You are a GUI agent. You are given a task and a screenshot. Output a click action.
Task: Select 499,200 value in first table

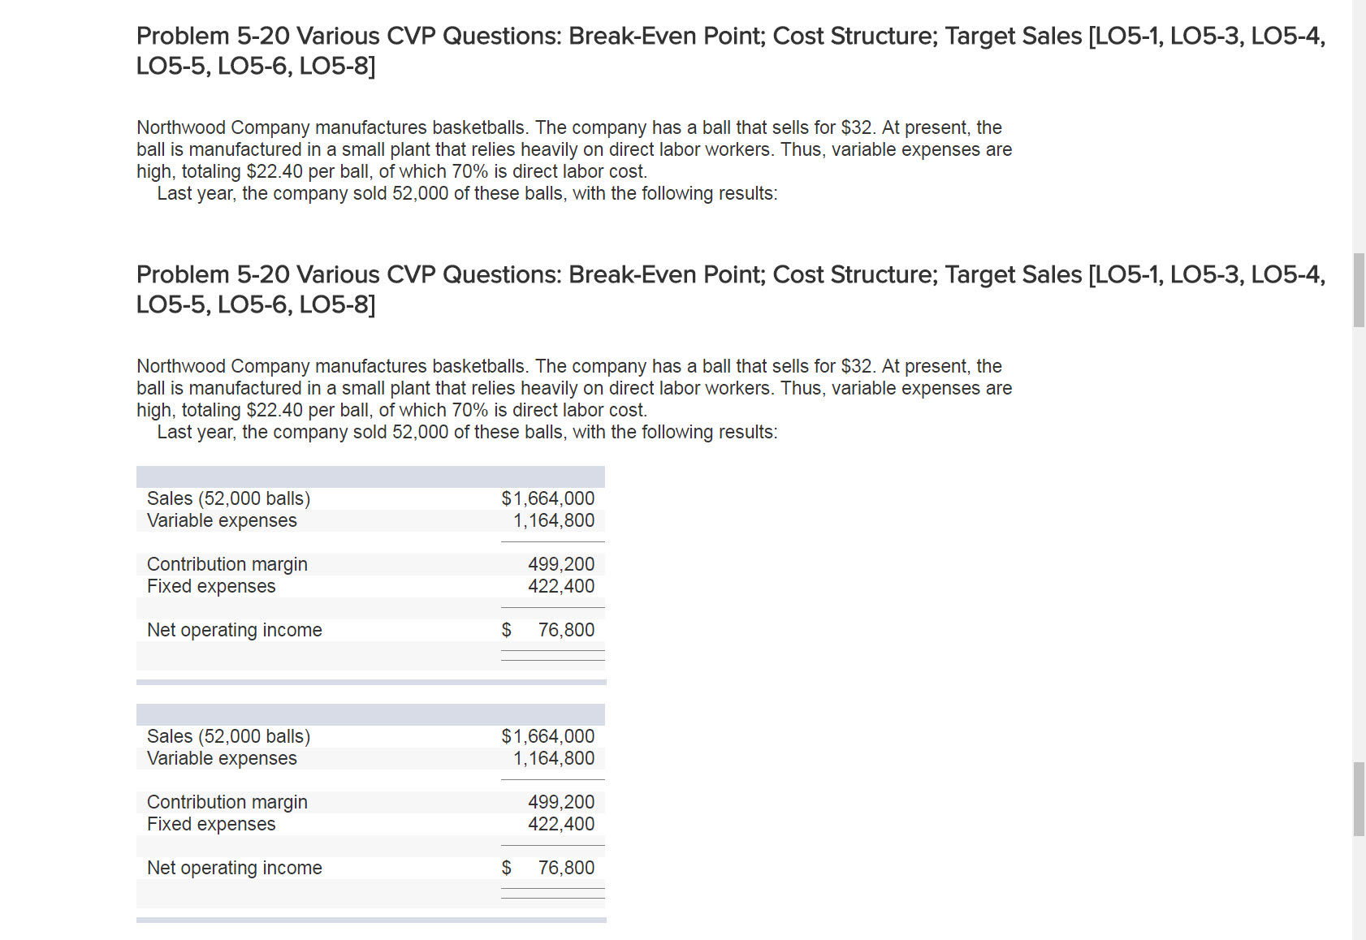point(561,564)
